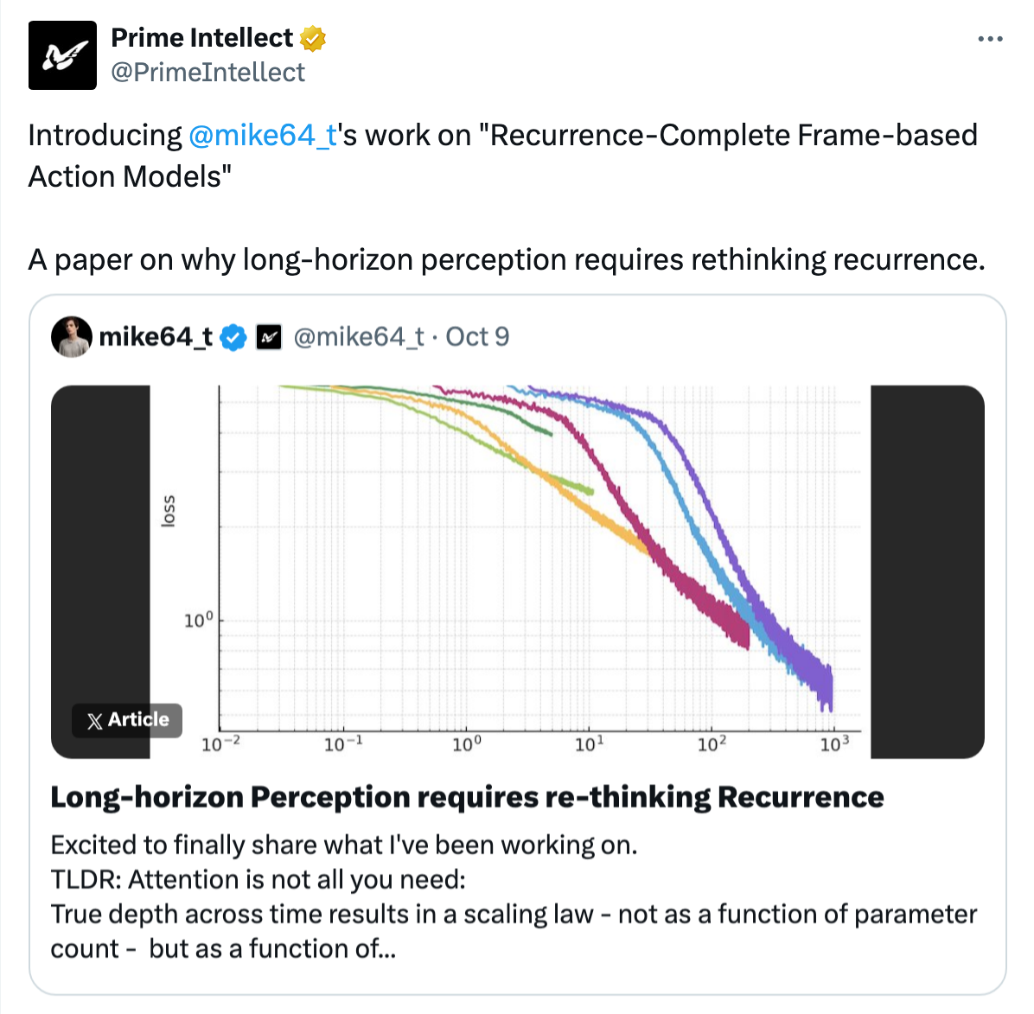
Task: Open the Prime Intellect display name
Action: point(202,38)
